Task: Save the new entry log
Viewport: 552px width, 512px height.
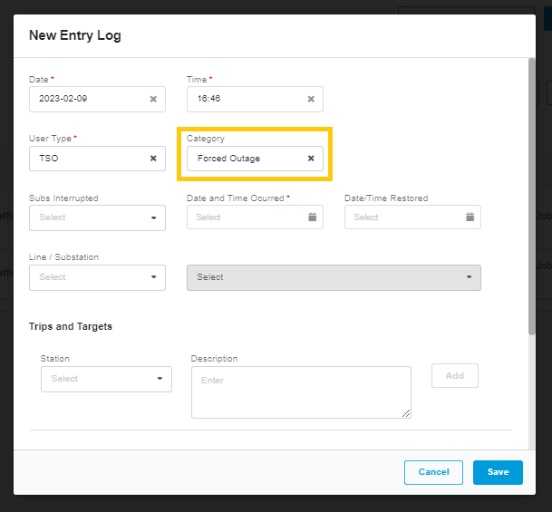Action: point(498,472)
